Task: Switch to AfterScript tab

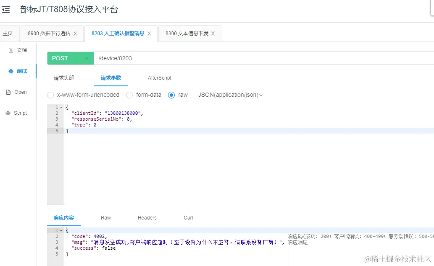Action: [x=159, y=78]
